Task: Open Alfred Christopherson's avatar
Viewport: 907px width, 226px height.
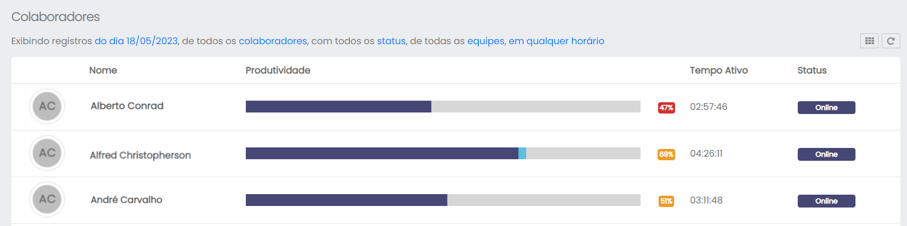Action: coord(47,153)
